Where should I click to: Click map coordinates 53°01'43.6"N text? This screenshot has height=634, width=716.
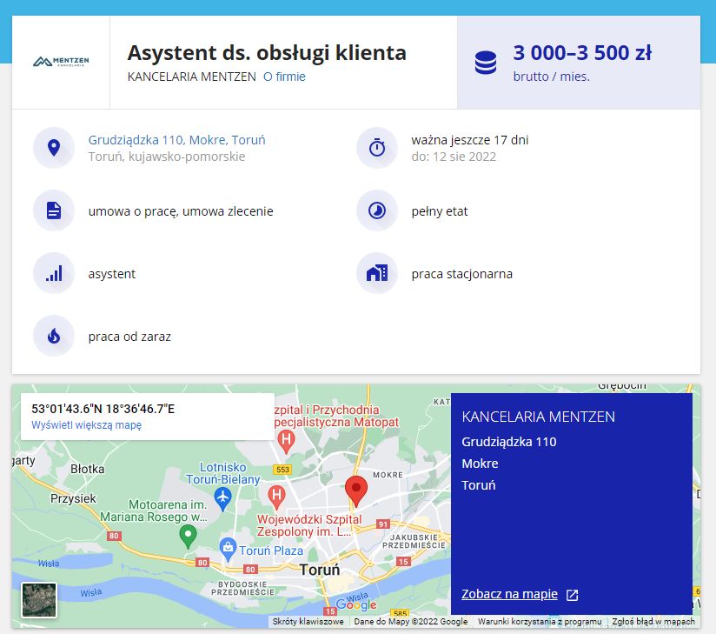tap(103, 409)
